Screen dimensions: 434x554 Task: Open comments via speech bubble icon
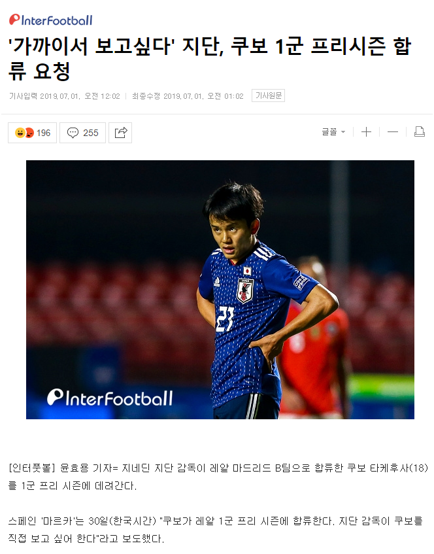tap(73, 133)
